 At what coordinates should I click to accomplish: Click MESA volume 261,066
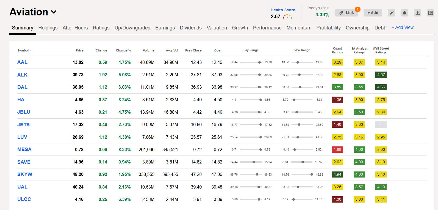click(146, 149)
